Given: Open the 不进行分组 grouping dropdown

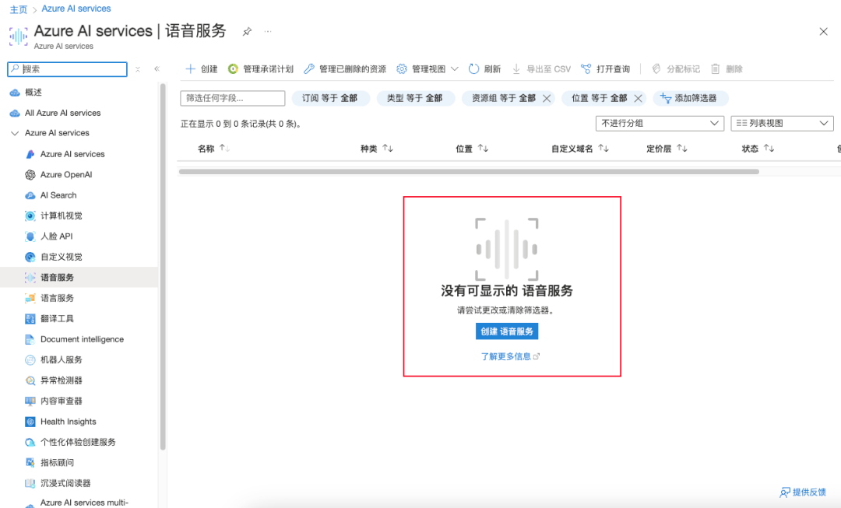Looking at the screenshot, I should (660, 123).
